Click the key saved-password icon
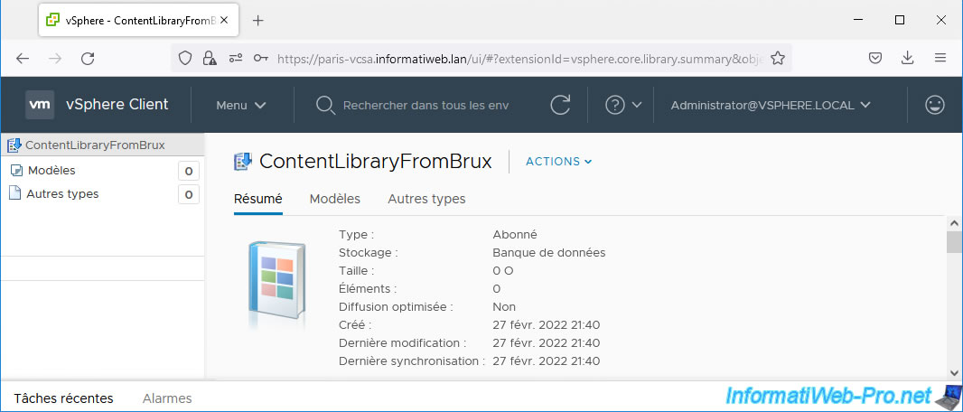 261,59
